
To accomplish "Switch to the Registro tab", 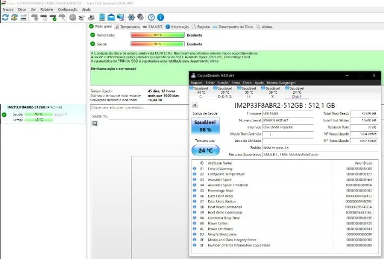I will point(201,26).
